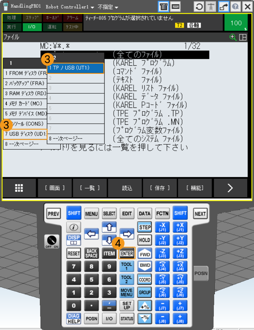Click the POSN side button on pendant
The height and width of the screenshot is (330, 254).
pyautogui.click(x=201, y=273)
